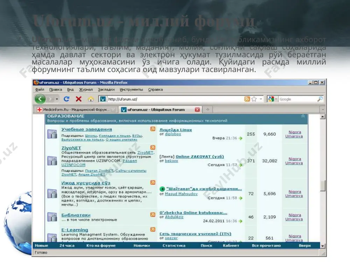Screen dimensions: 350x262
Task: Click forum status icon beside Библиотеки
Action: (52, 217)
